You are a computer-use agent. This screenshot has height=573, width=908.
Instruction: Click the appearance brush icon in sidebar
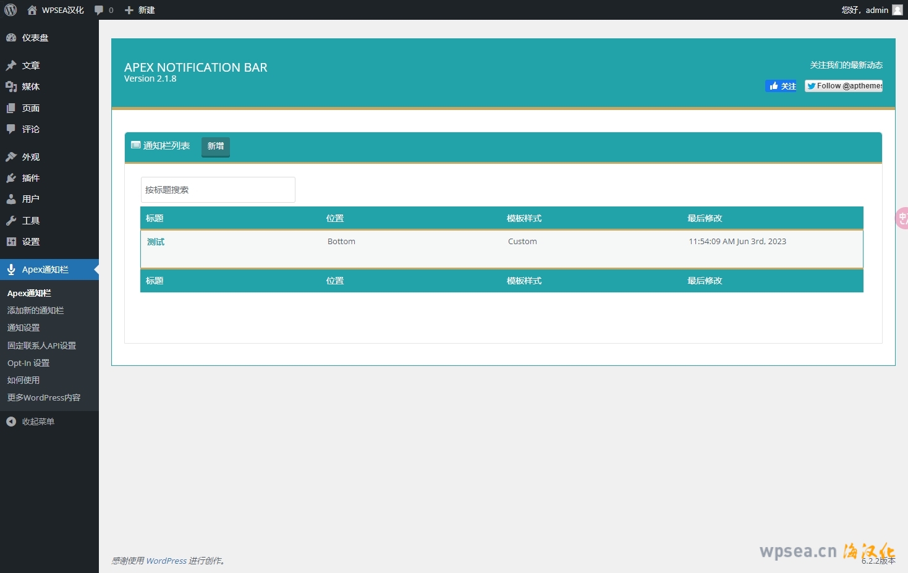(11, 157)
